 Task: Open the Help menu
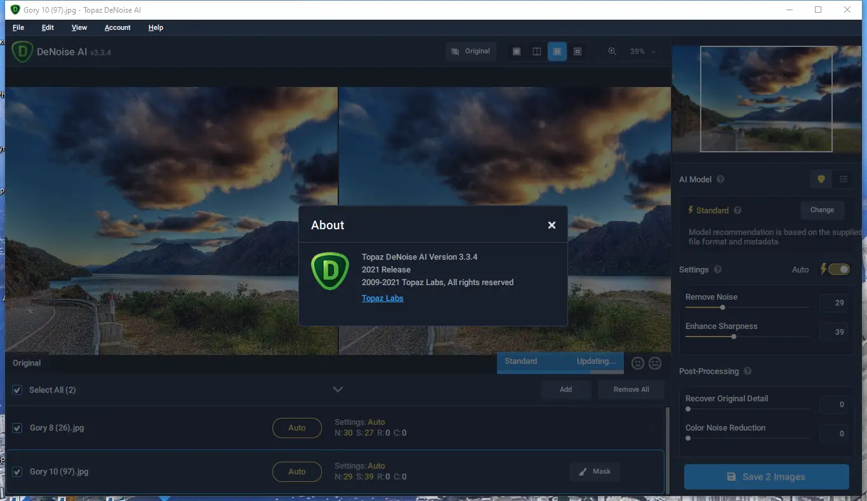pyautogui.click(x=156, y=27)
